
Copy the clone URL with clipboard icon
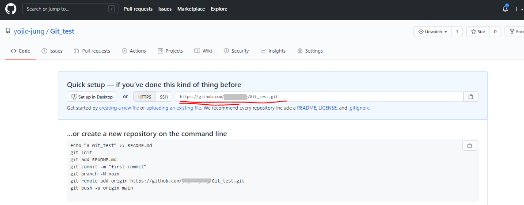pos(471,97)
